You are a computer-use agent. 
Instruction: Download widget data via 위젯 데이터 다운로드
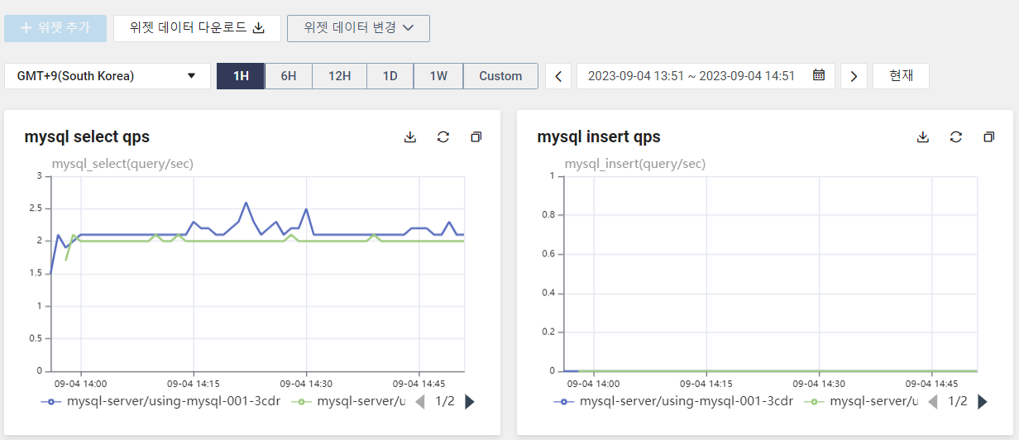[197, 28]
